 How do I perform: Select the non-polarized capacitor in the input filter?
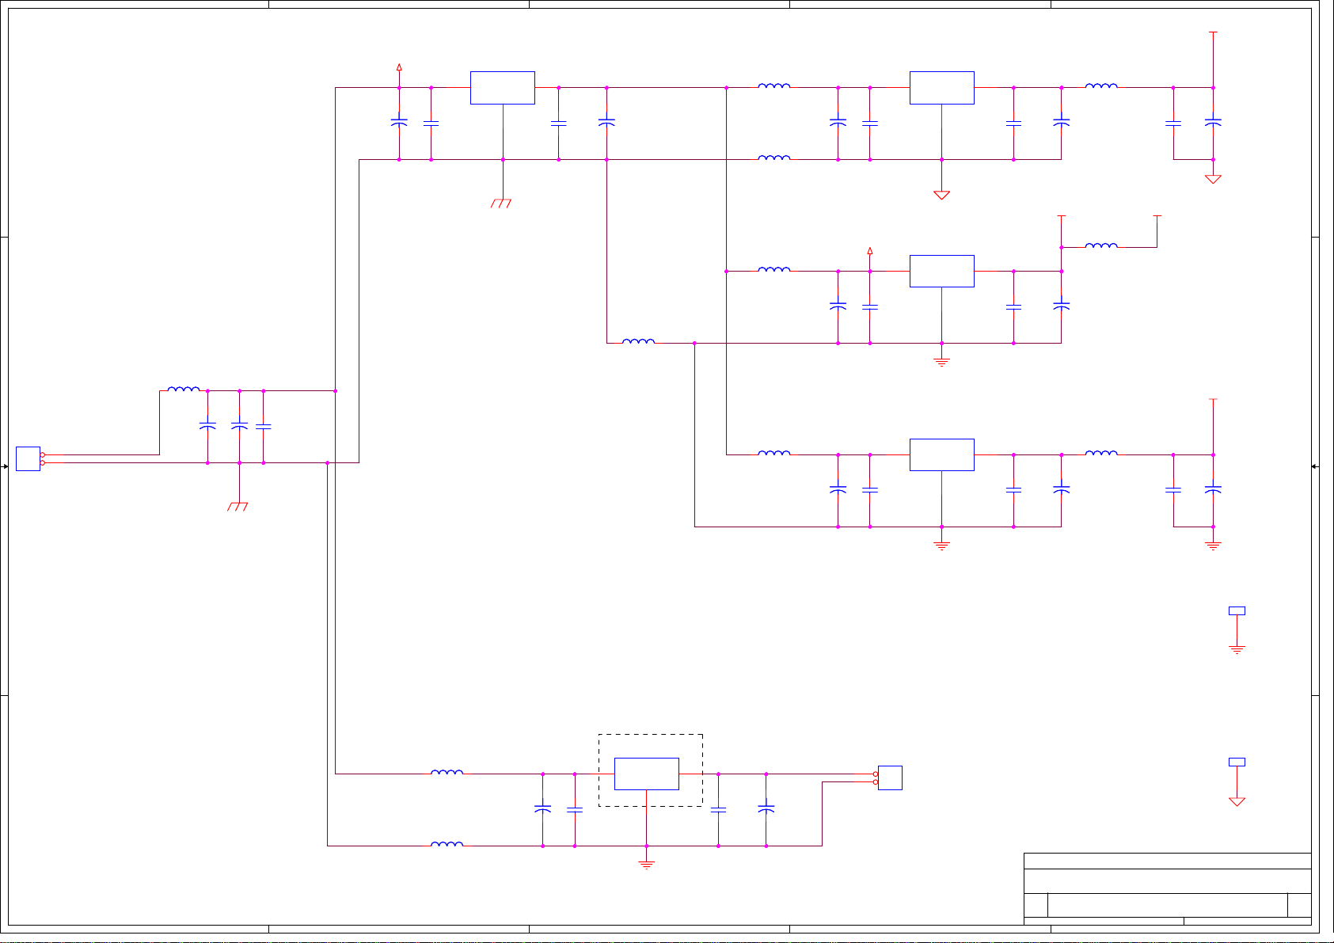pyautogui.click(x=264, y=427)
